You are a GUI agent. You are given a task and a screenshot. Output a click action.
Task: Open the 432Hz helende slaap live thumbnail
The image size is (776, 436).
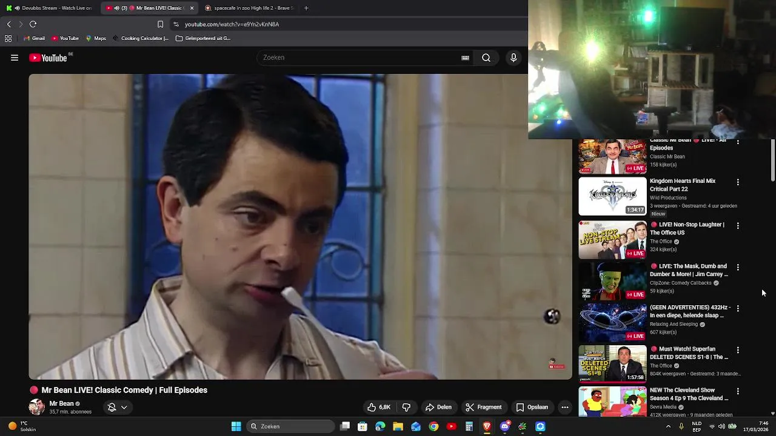[x=612, y=323]
